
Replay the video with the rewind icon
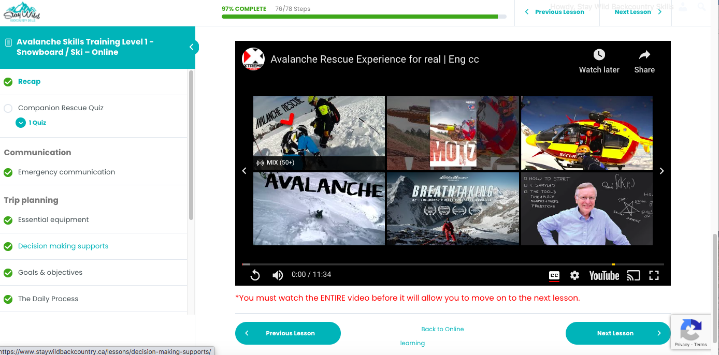(x=255, y=275)
